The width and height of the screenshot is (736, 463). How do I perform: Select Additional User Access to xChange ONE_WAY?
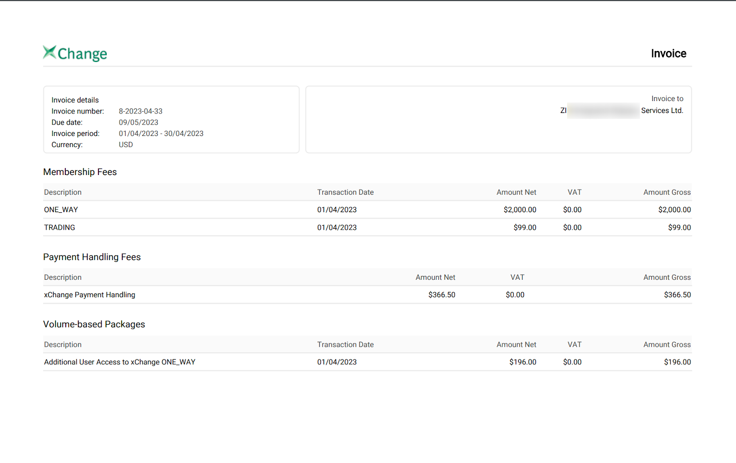120,362
